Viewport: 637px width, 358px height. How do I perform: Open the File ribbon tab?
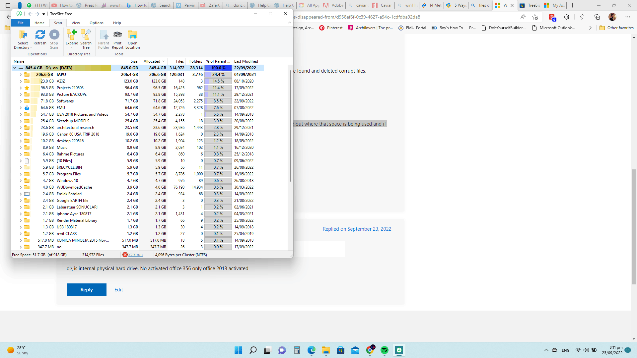click(21, 23)
